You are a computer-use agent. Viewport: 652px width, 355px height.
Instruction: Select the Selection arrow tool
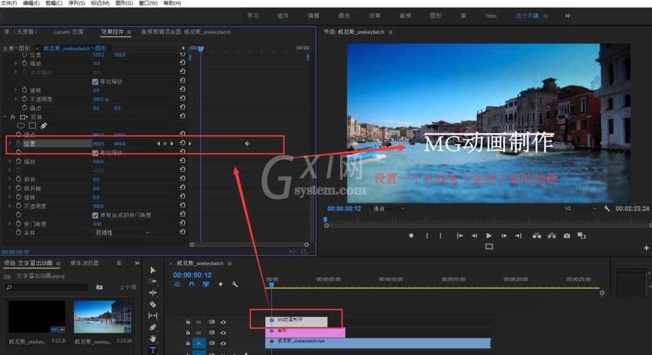click(153, 270)
